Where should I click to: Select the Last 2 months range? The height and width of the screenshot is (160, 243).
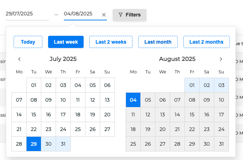click(x=206, y=42)
